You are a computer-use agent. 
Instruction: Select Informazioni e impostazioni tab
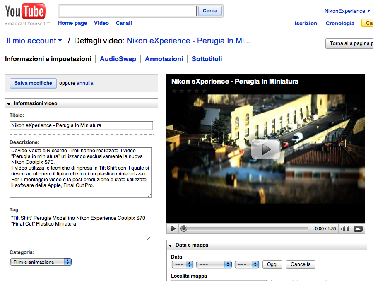pyautogui.click(x=48, y=59)
